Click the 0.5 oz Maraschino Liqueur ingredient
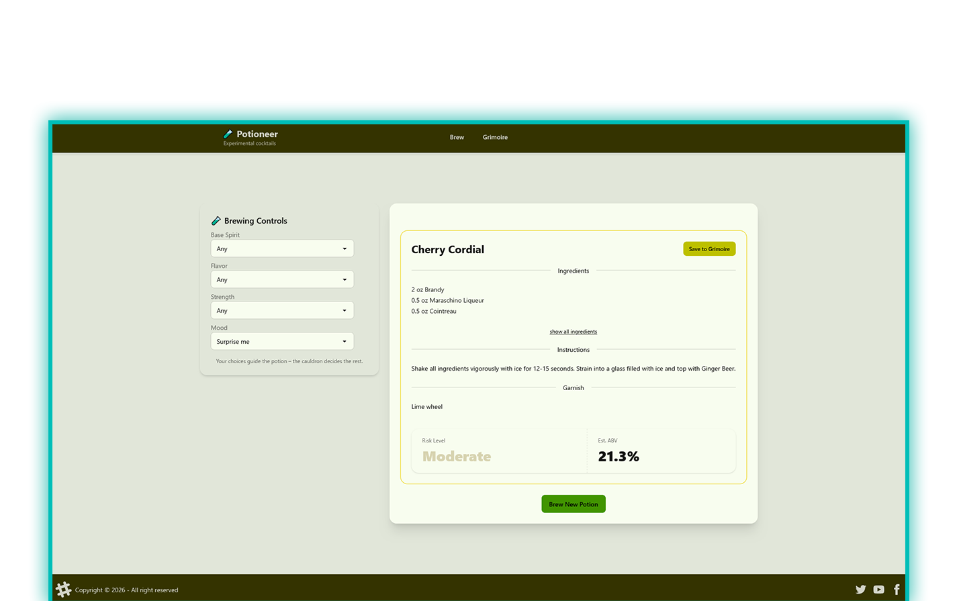The width and height of the screenshot is (957, 601). [448, 300]
